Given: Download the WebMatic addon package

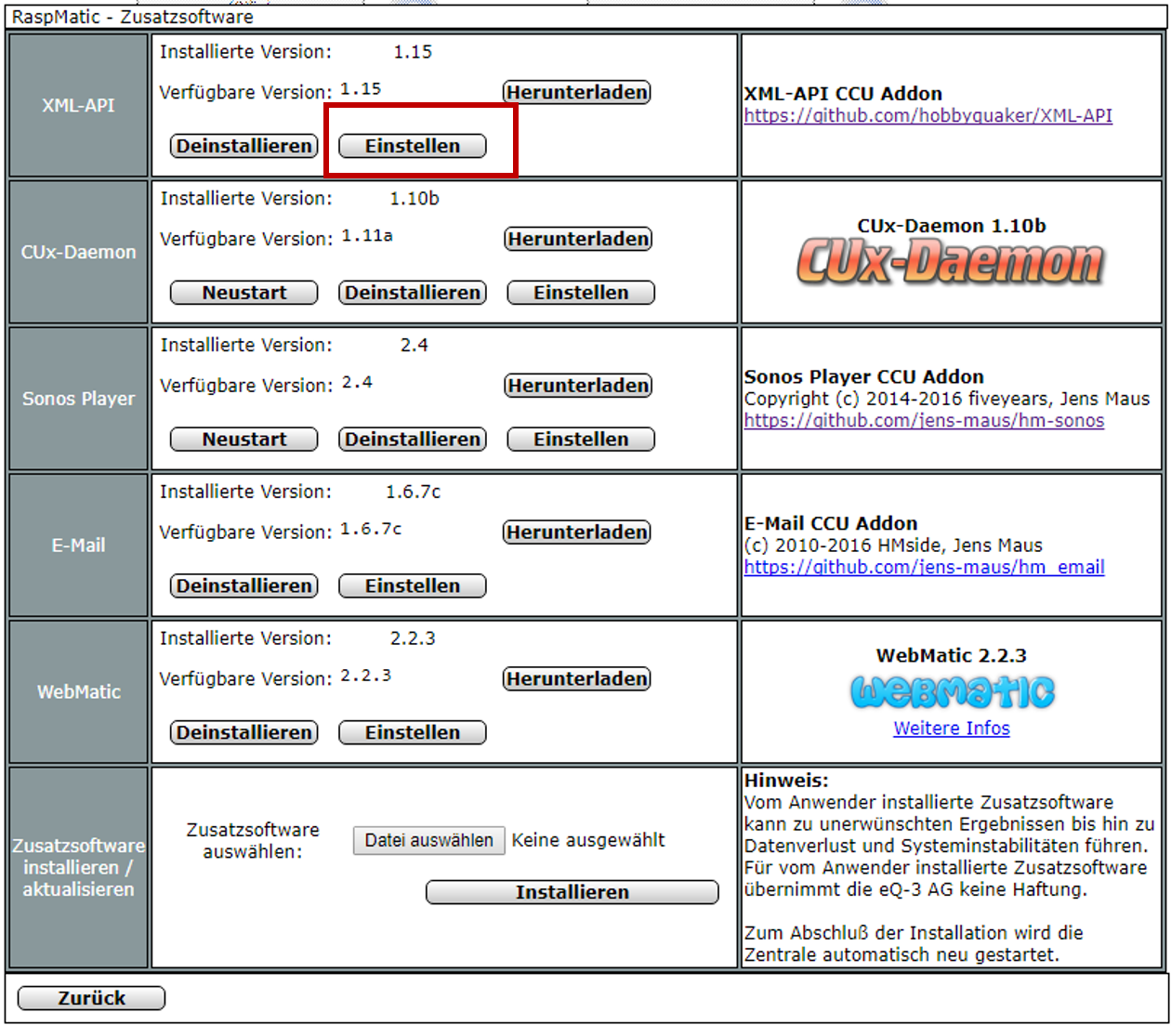Looking at the screenshot, I should [x=576, y=679].
